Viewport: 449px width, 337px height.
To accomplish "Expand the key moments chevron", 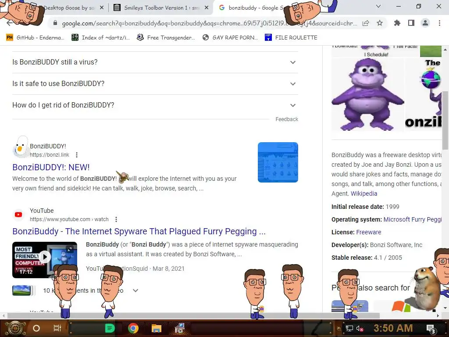I will (135, 290).
